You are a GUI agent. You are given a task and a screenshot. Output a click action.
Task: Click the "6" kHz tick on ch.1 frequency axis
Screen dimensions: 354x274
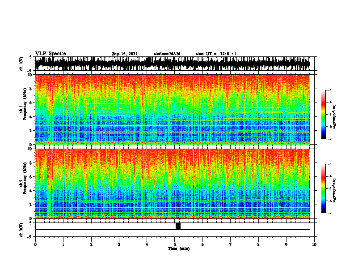31,103
